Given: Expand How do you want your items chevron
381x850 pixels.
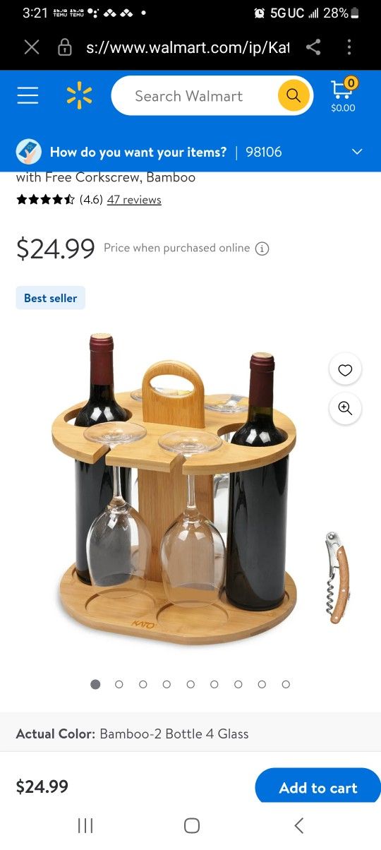Looking at the screenshot, I should 357,152.
